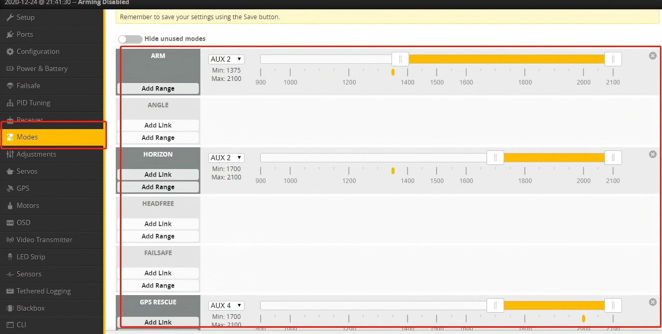Open the ARM AUX 2 channel dropdown
The width and height of the screenshot is (662, 334).
click(226, 59)
